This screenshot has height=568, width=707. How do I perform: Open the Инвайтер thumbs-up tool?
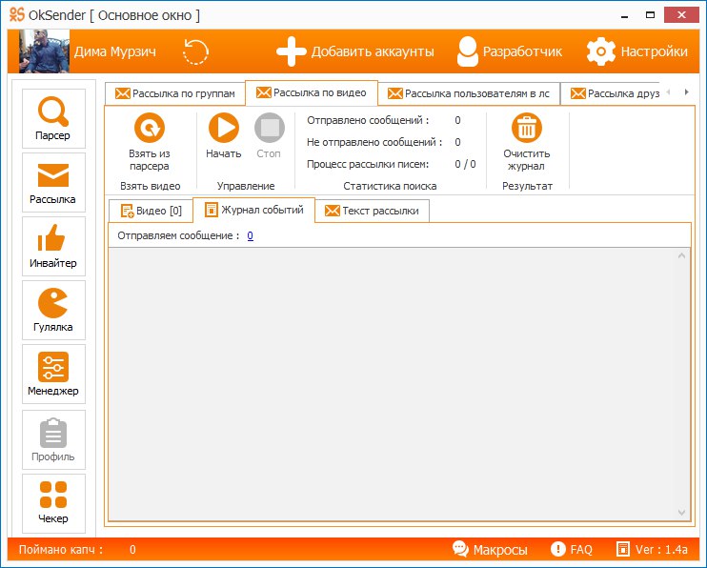coord(53,246)
